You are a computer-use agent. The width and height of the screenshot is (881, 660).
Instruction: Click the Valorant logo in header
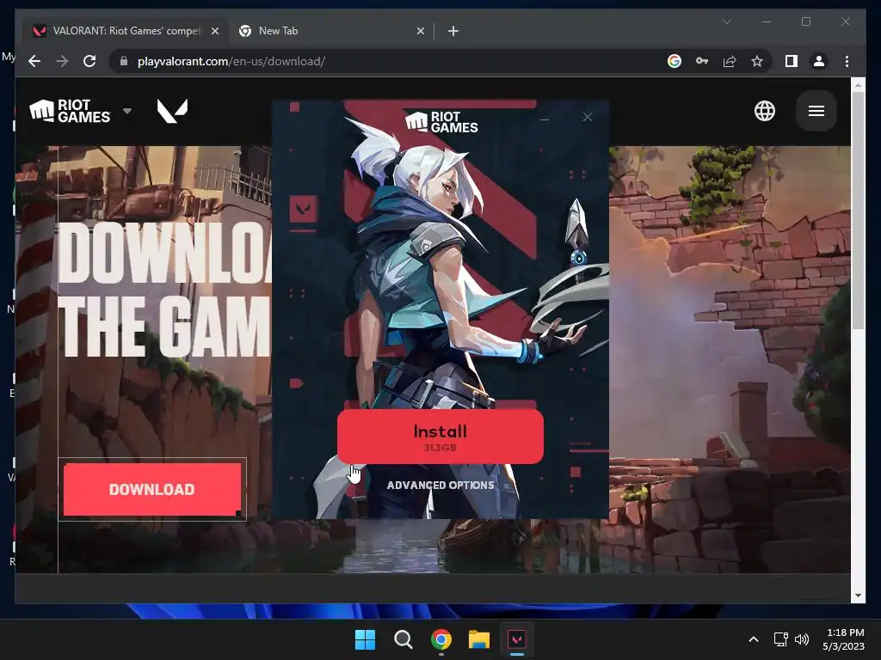click(172, 111)
